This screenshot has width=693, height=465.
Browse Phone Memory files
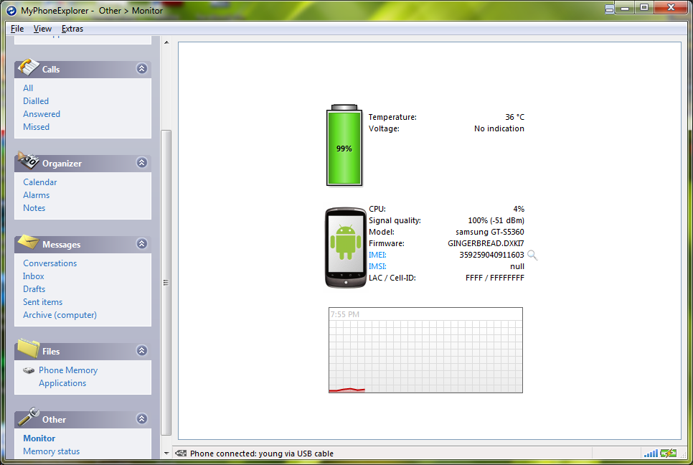tap(68, 370)
